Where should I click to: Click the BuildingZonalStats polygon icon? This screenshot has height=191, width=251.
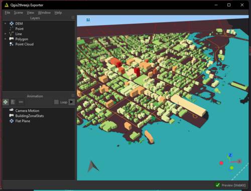pyautogui.click(x=12, y=115)
